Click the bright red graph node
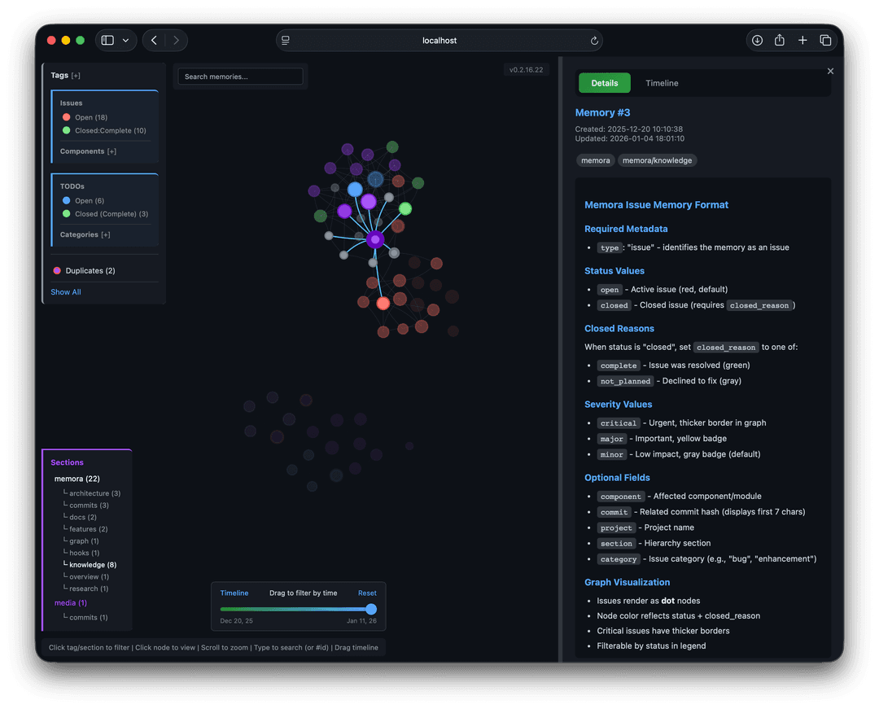879x709 pixels. pos(383,303)
